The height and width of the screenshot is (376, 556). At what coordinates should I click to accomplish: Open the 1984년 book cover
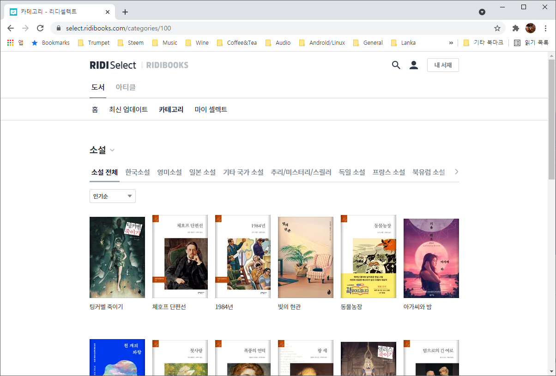pos(243,257)
